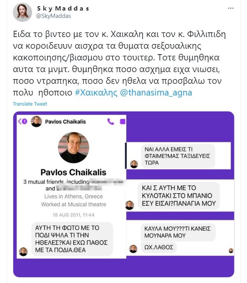Click the #Χαικαλης hashtag

96,92
